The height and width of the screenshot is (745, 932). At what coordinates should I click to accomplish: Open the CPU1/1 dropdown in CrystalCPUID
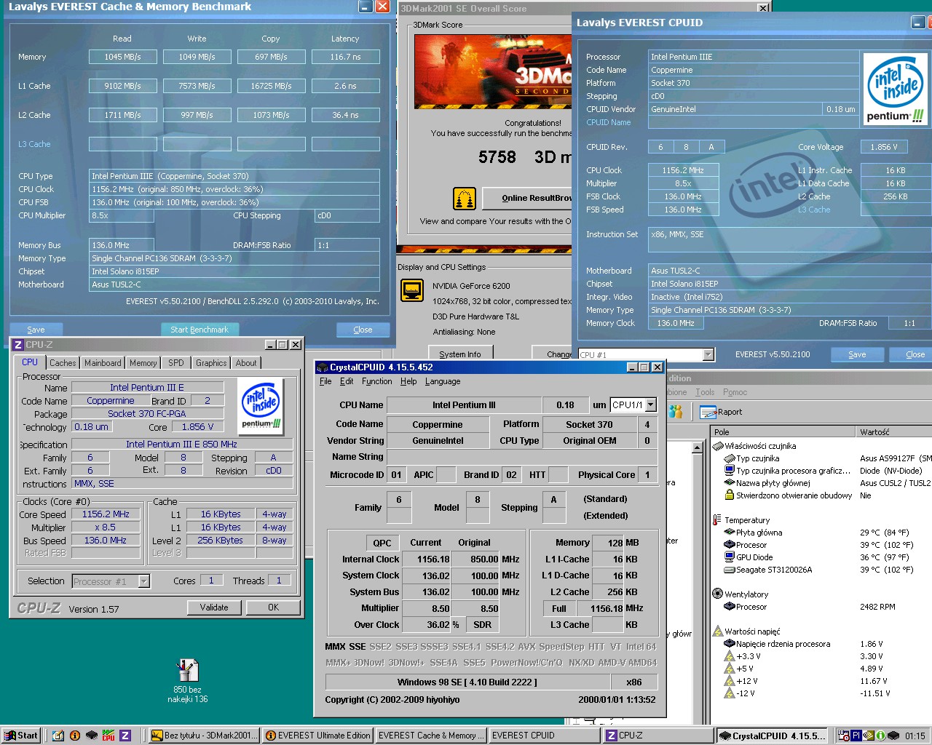pyautogui.click(x=650, y=405)
